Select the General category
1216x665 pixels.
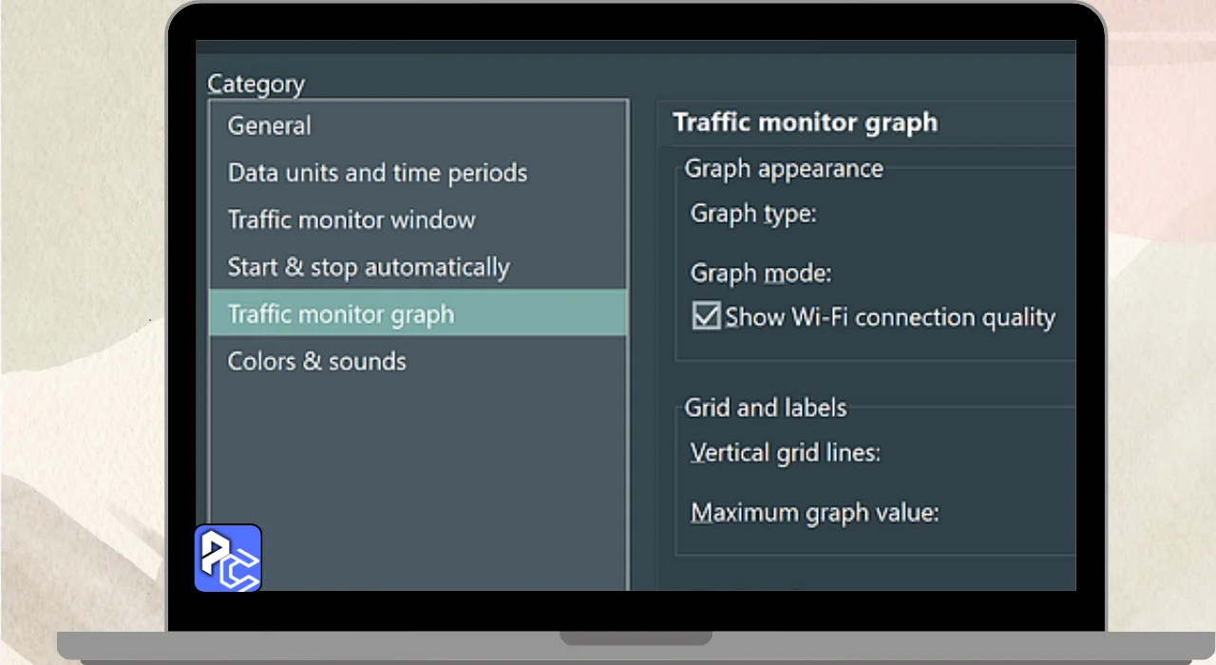tap(418, 125)
